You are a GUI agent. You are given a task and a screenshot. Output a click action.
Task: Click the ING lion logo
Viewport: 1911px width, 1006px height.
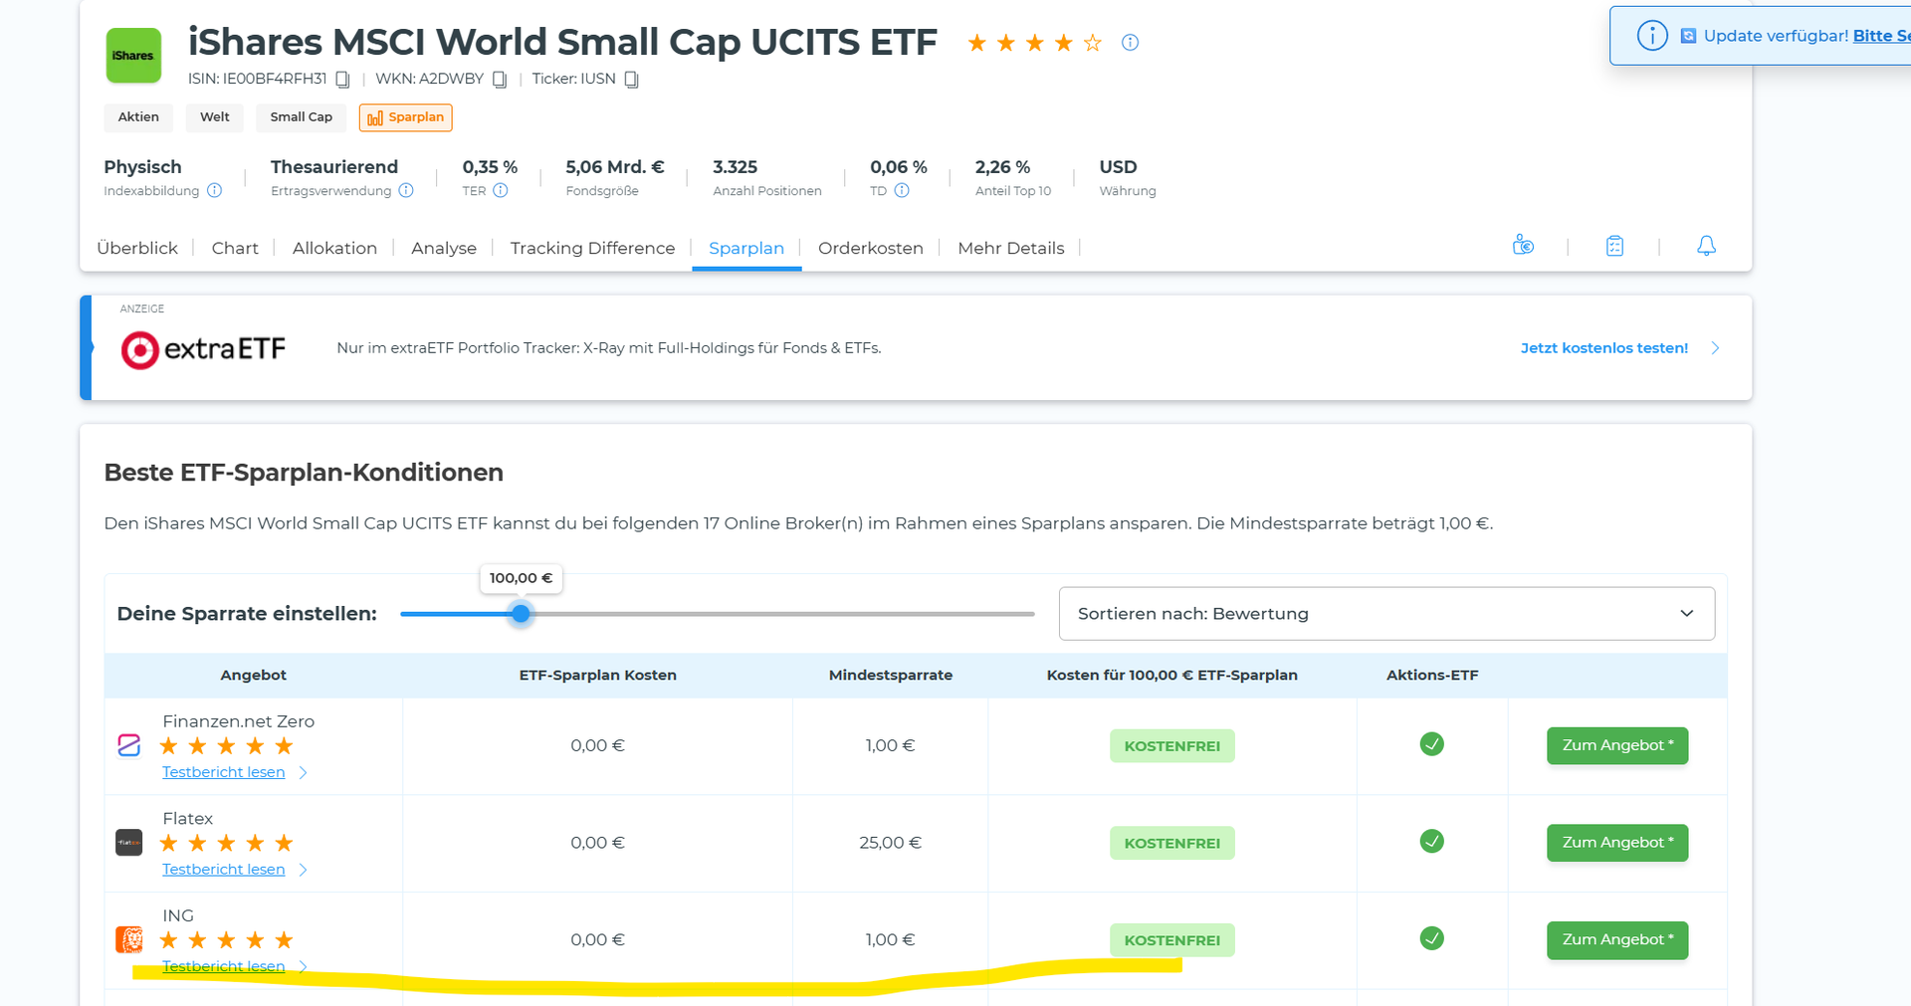click(x=129, y=939)
